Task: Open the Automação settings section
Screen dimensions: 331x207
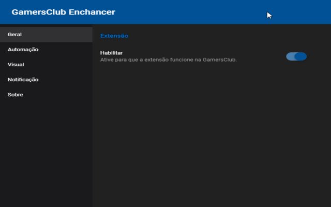Action: click(46, 50)
